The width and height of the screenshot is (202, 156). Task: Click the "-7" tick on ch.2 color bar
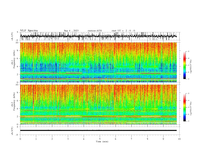188,121
